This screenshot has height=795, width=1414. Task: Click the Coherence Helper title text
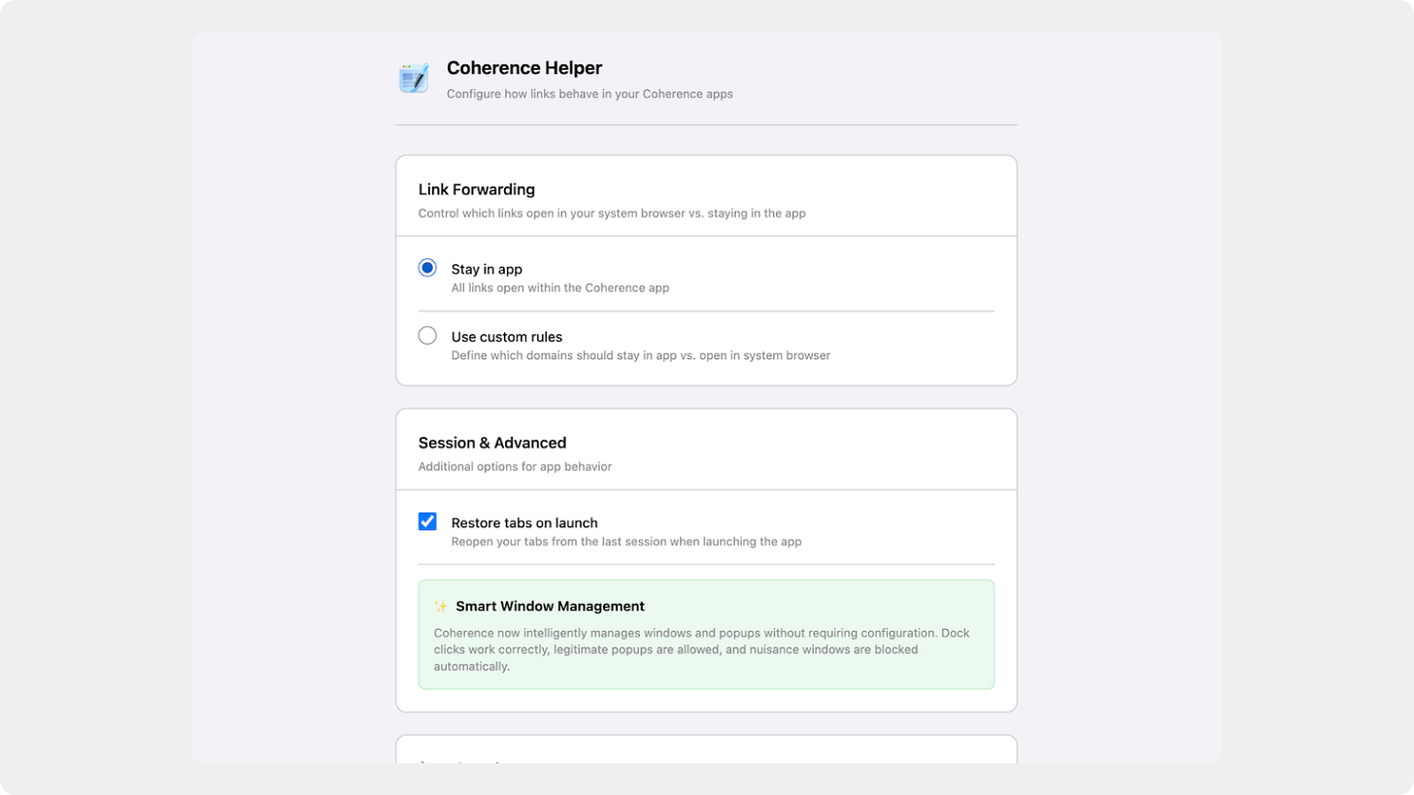click(x=524, y=68)
